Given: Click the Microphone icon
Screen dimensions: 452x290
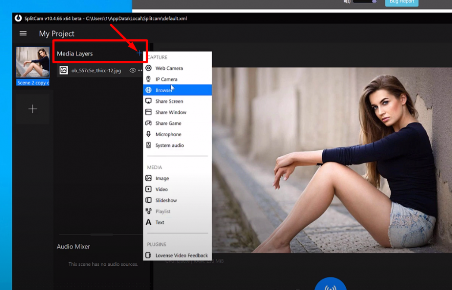Looking at the screenshot, I should click(148, 134).
